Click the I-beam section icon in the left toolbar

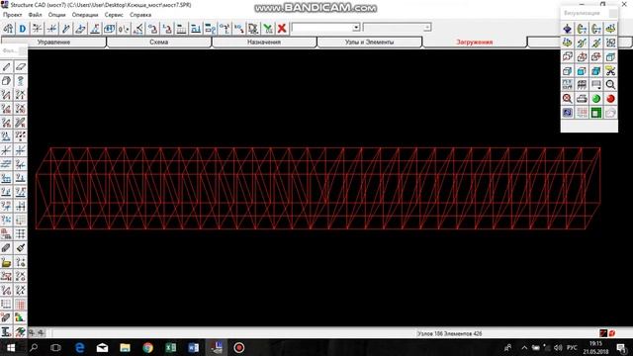coord(6,332)
